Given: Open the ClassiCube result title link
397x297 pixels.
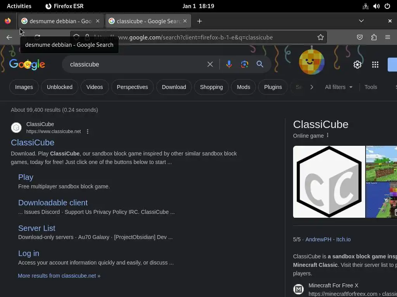Looking at the screenshot, I should (x=33, y=142).
